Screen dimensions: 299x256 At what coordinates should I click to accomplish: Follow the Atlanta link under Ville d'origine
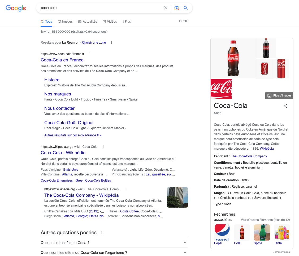click(67, 174)
